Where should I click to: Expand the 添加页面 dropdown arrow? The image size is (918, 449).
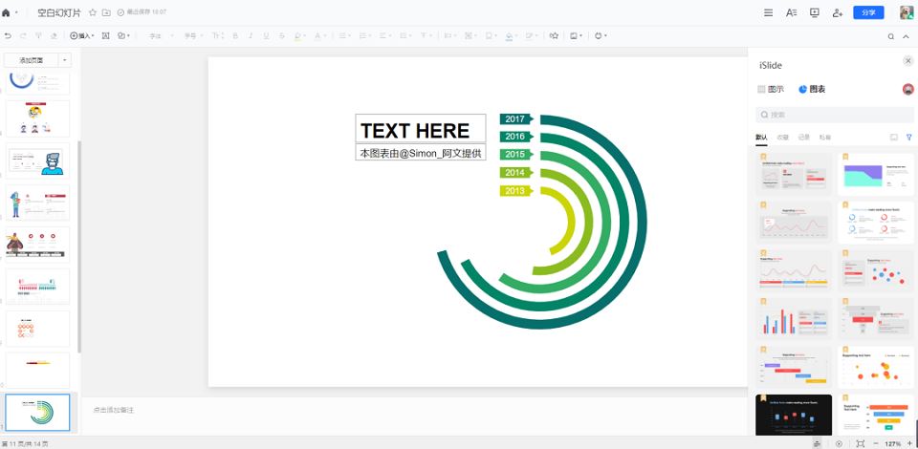pyautogui.click(x=65, y=60)
